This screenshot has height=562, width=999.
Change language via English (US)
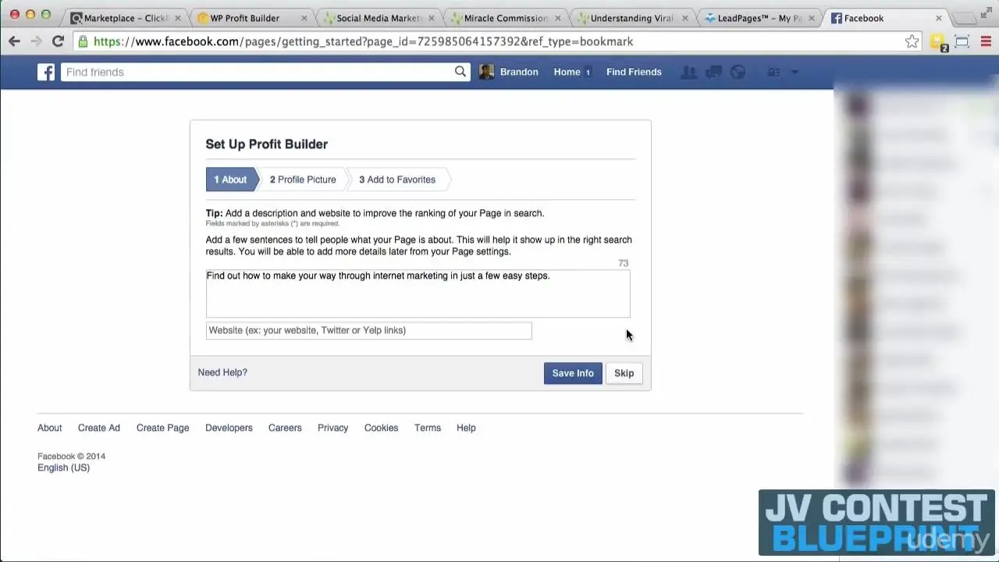(63, 468)
